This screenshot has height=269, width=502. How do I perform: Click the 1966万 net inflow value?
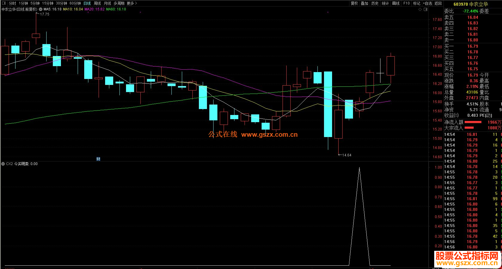coord(495,122)
